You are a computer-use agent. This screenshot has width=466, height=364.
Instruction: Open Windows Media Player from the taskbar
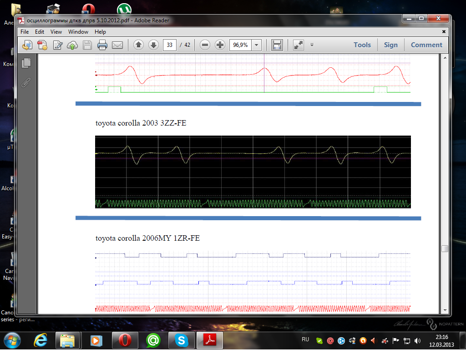click(x=96, y=340)
